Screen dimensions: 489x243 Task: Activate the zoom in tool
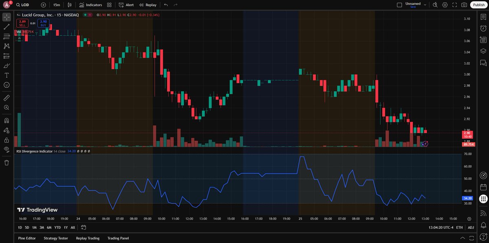click(7, 108)
